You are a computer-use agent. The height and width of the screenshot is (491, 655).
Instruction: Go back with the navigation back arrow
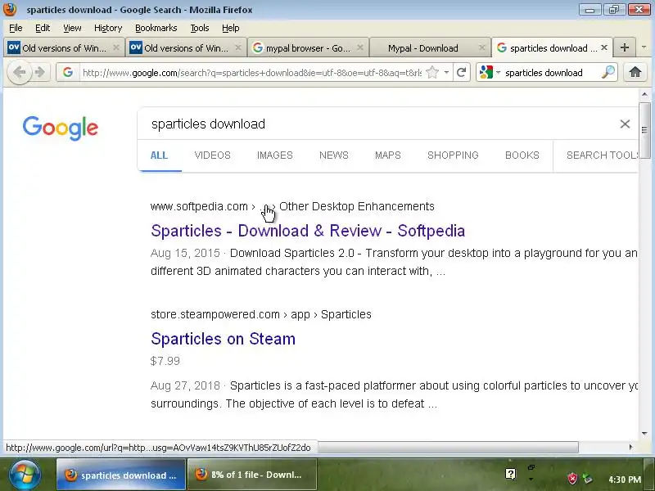coord(19,73)
